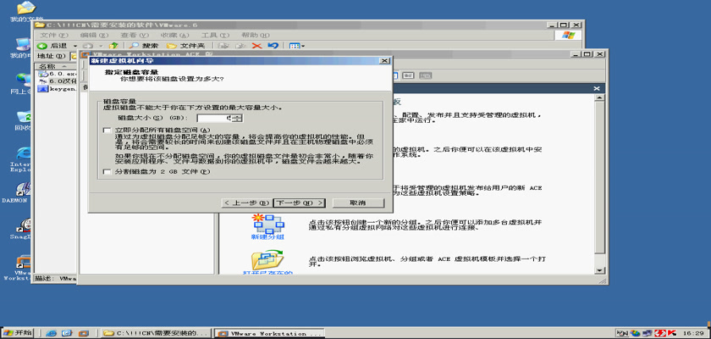This screenshot has width=711, height=339.
Task: Click the 磁盘大小 disk size input field
Action: (x=216, y=118)
